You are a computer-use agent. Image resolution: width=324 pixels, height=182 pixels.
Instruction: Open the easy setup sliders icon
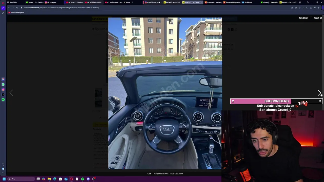click(315, 8)
